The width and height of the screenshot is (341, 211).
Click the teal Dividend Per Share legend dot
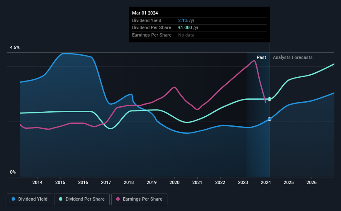pyautogui.click(x=61, y=199)
